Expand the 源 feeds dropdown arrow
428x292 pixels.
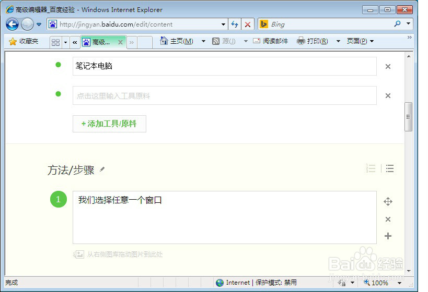(246, 41)
